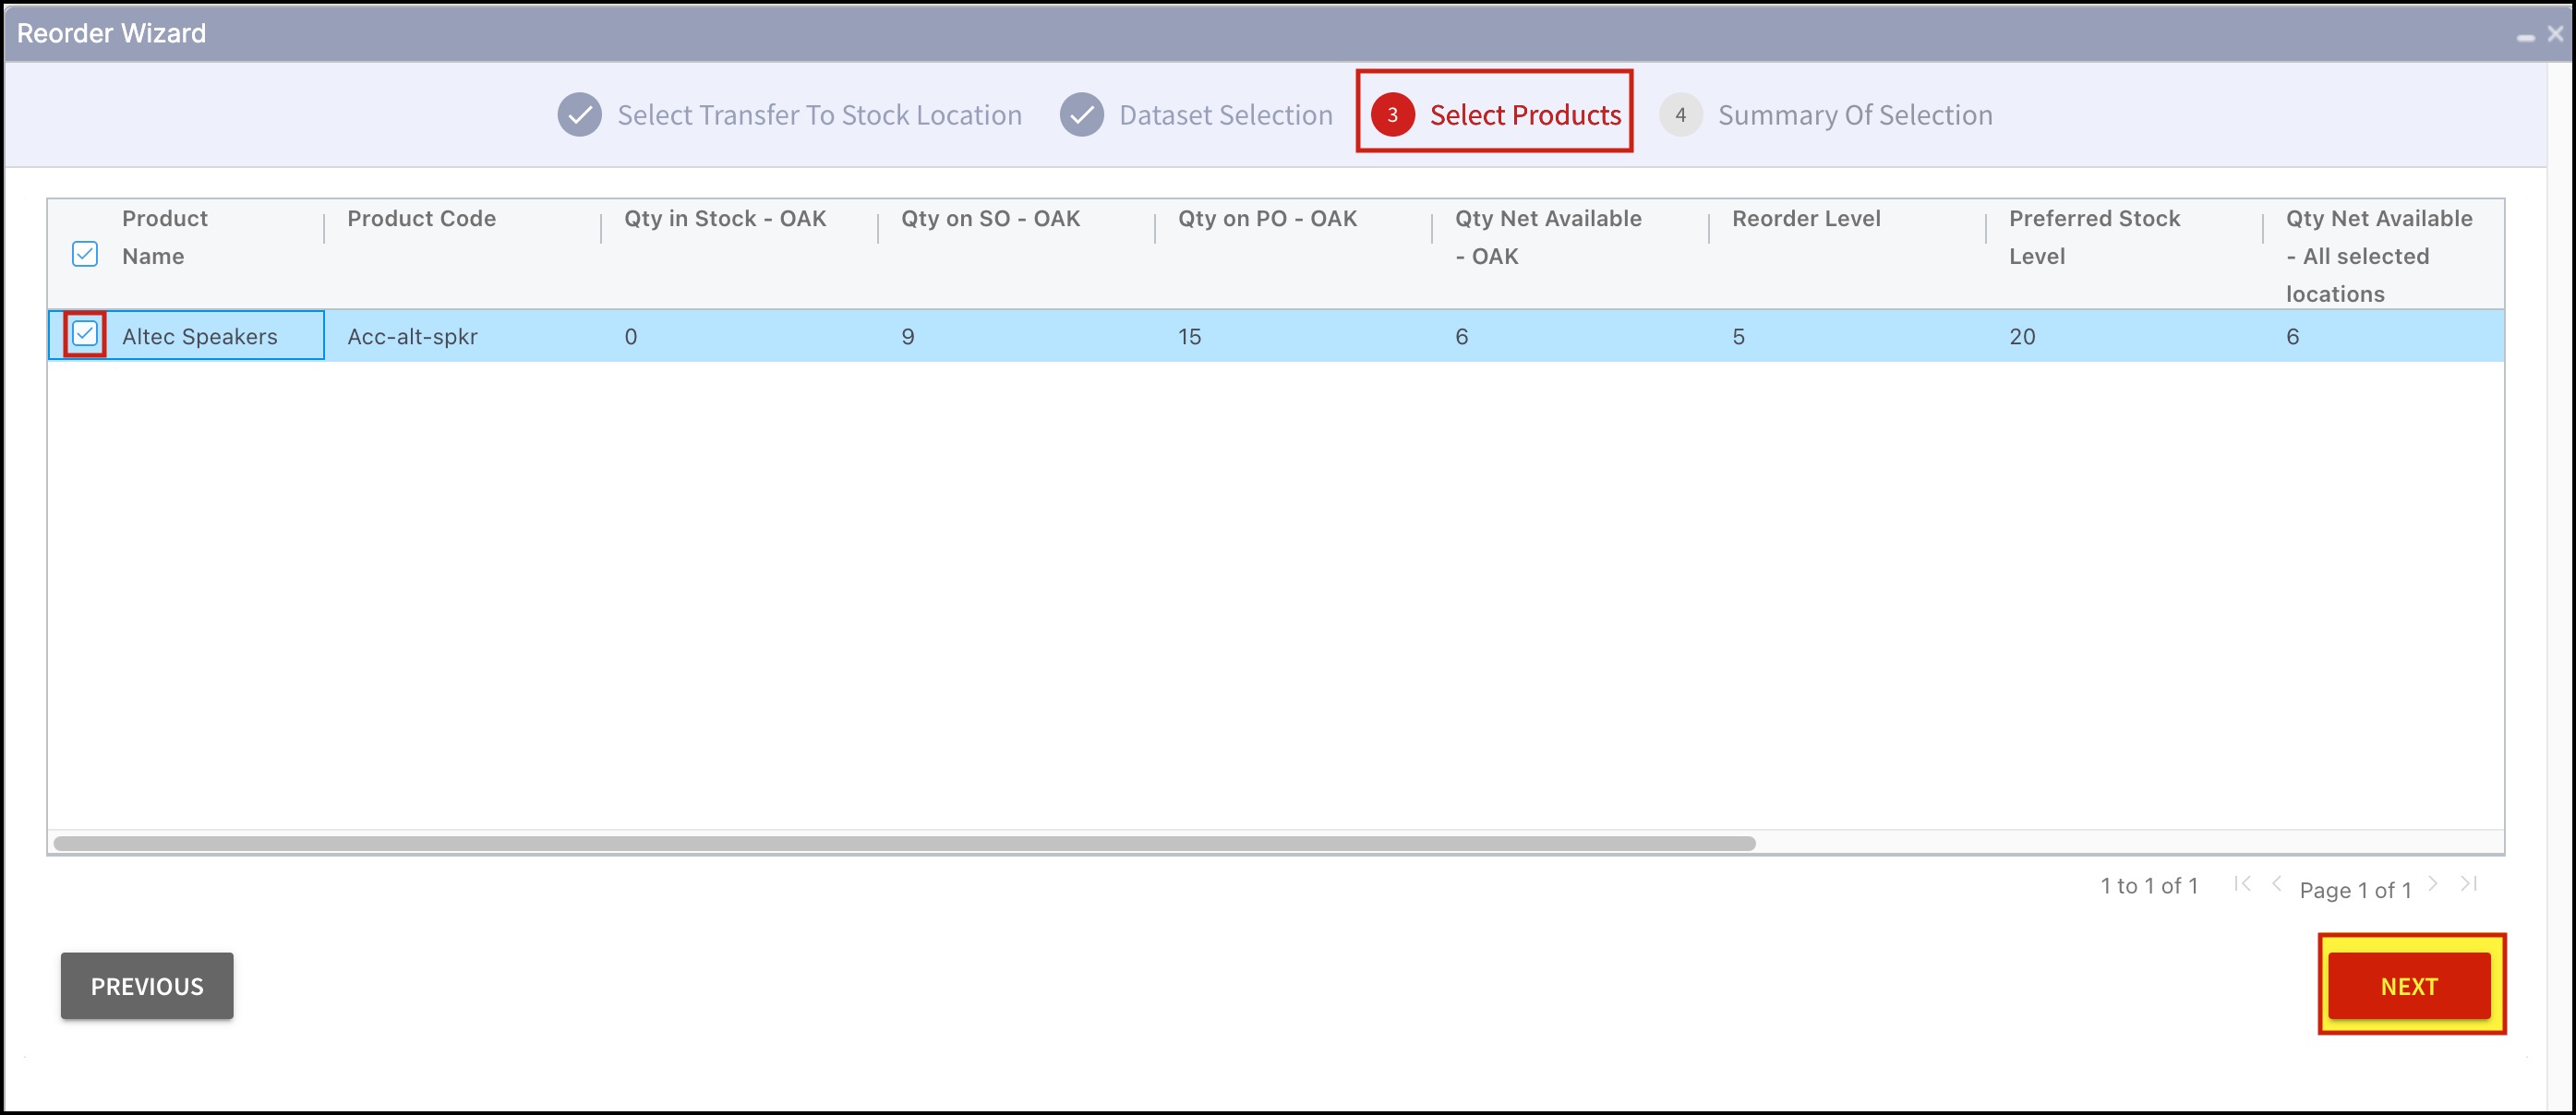This screenshot has width=2576, height=1115.
Task: Go to last page pagination icon
Action: coord(2468,884)
